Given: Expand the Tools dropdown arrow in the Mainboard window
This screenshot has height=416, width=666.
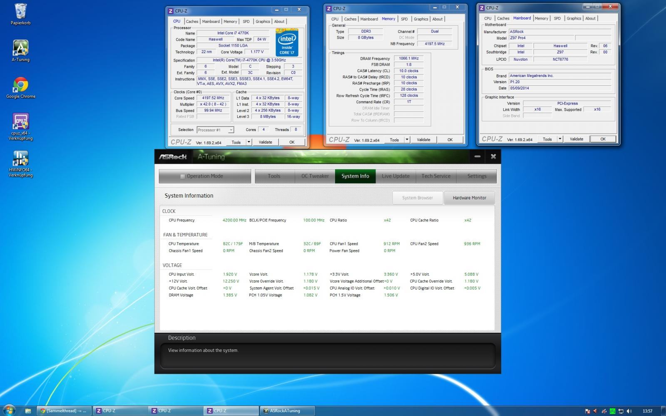Looking at the screenshot, I should coord(560,139).
